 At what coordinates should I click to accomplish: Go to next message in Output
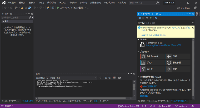click(109, 78)
